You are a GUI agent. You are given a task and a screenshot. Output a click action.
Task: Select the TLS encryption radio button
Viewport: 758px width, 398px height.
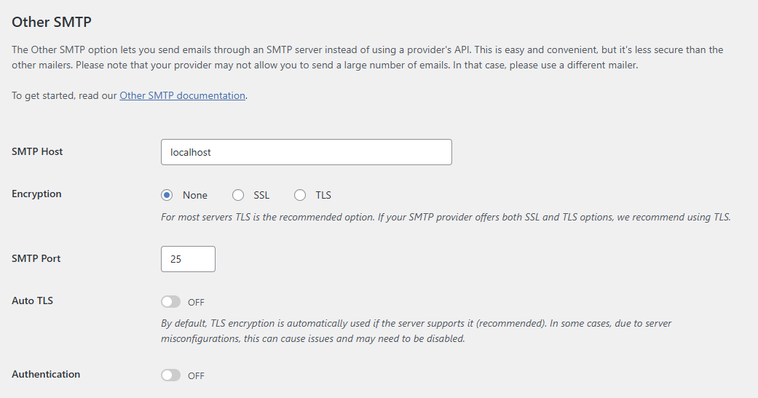300,195
